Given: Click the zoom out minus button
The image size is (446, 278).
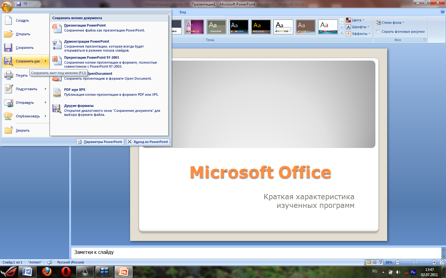Looking at the screenshot, I should click(x=398, y=262).
